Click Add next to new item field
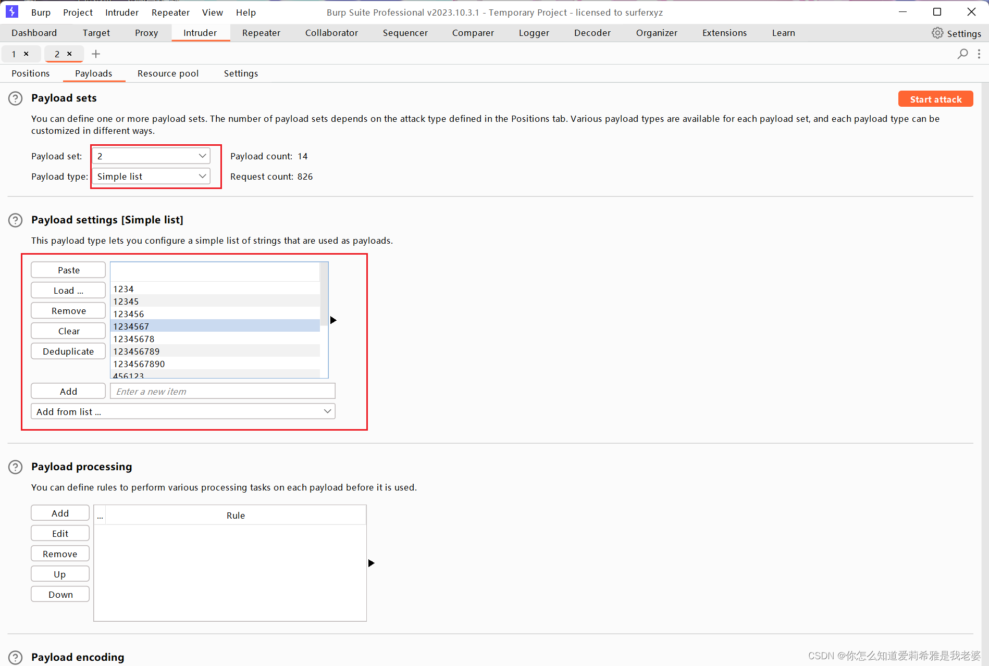 pos(68,391)
